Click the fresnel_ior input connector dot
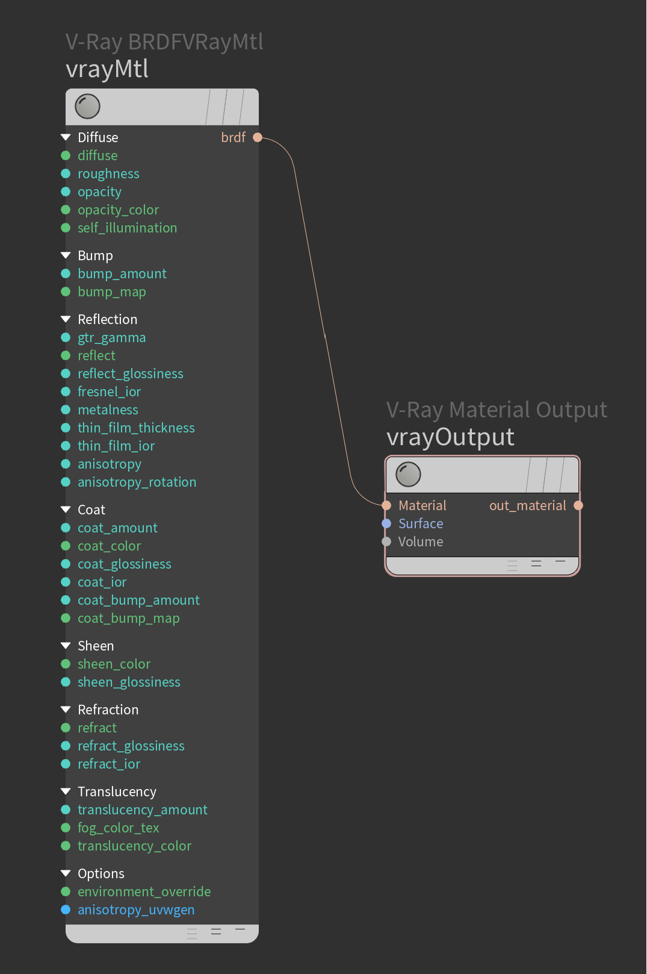This screenshot has width=647, height=974. [66, 392]
